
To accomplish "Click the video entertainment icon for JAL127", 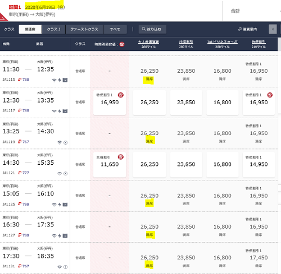I will pos(65,236).
